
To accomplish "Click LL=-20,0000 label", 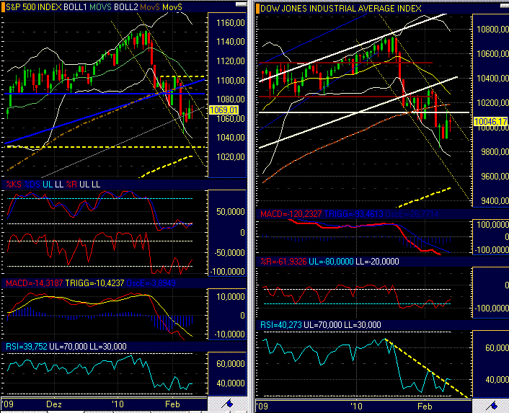I will [377, 262].
